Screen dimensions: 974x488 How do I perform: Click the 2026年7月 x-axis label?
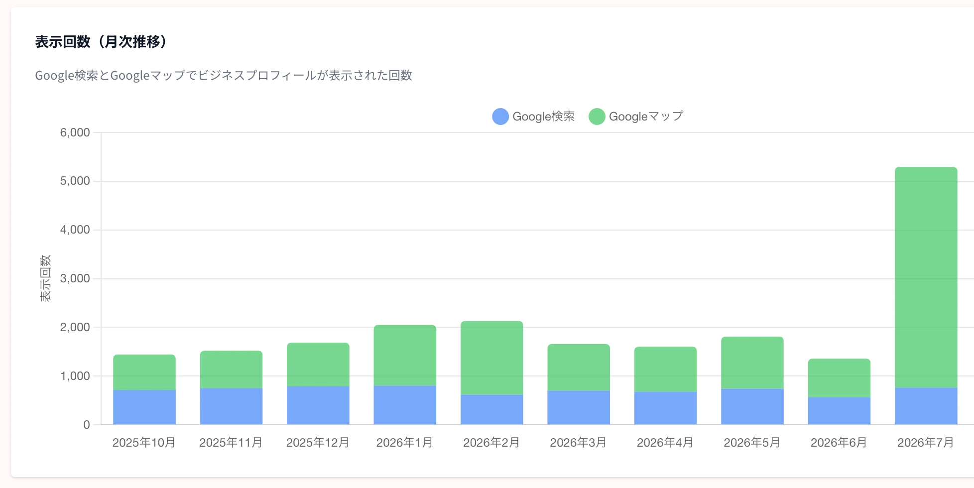[926, 443]
